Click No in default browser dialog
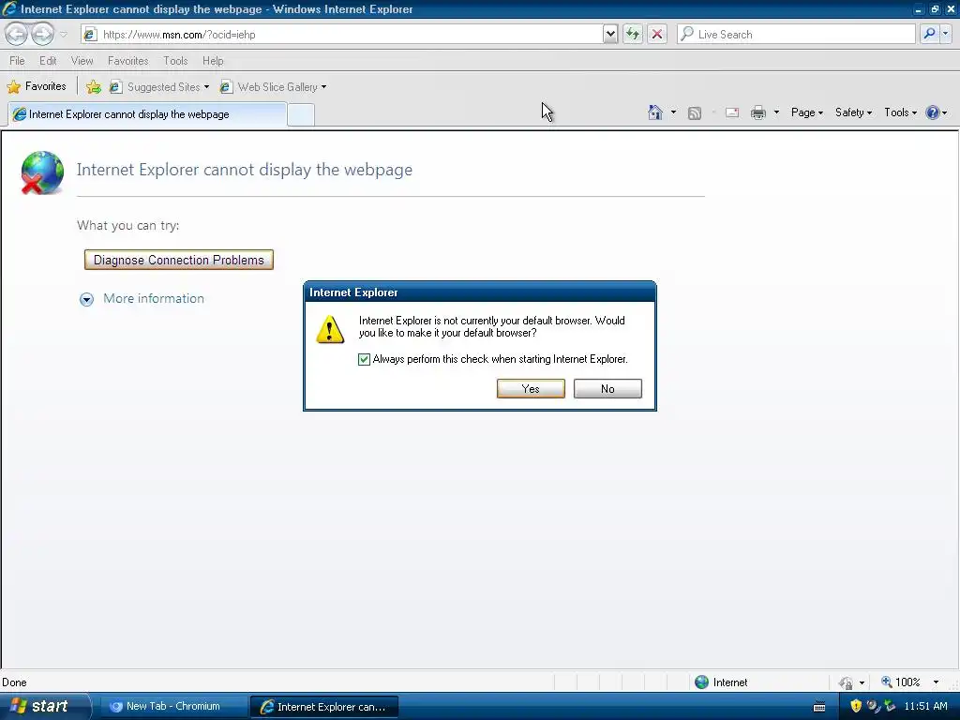This screenshot has height=720, width=960. 607,389
